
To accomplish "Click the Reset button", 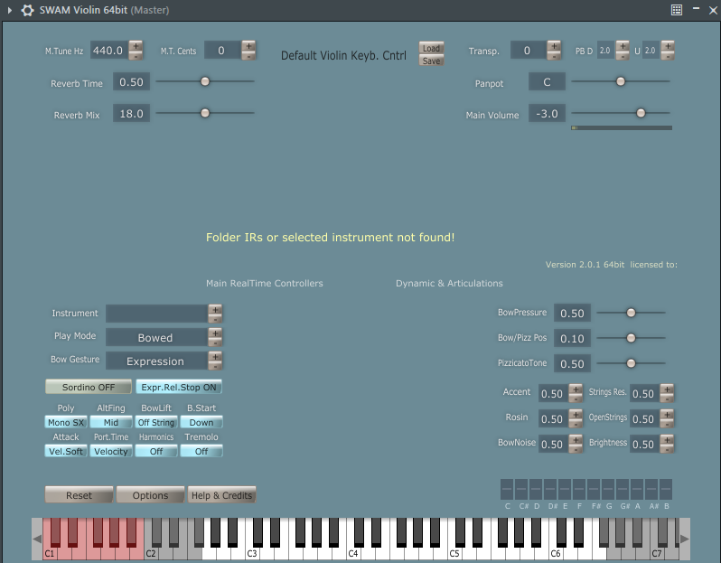I will [80, 495].
